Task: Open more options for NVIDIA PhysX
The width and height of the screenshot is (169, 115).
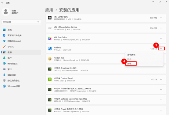Action: coord(161,110)
